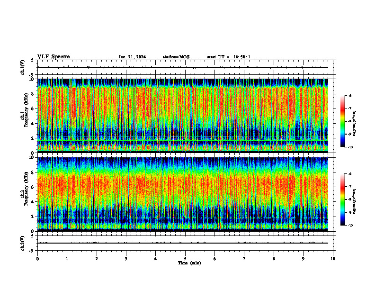Click the time axis tick label '2'
The image size is (375, 290).
(x=97, y=259)
